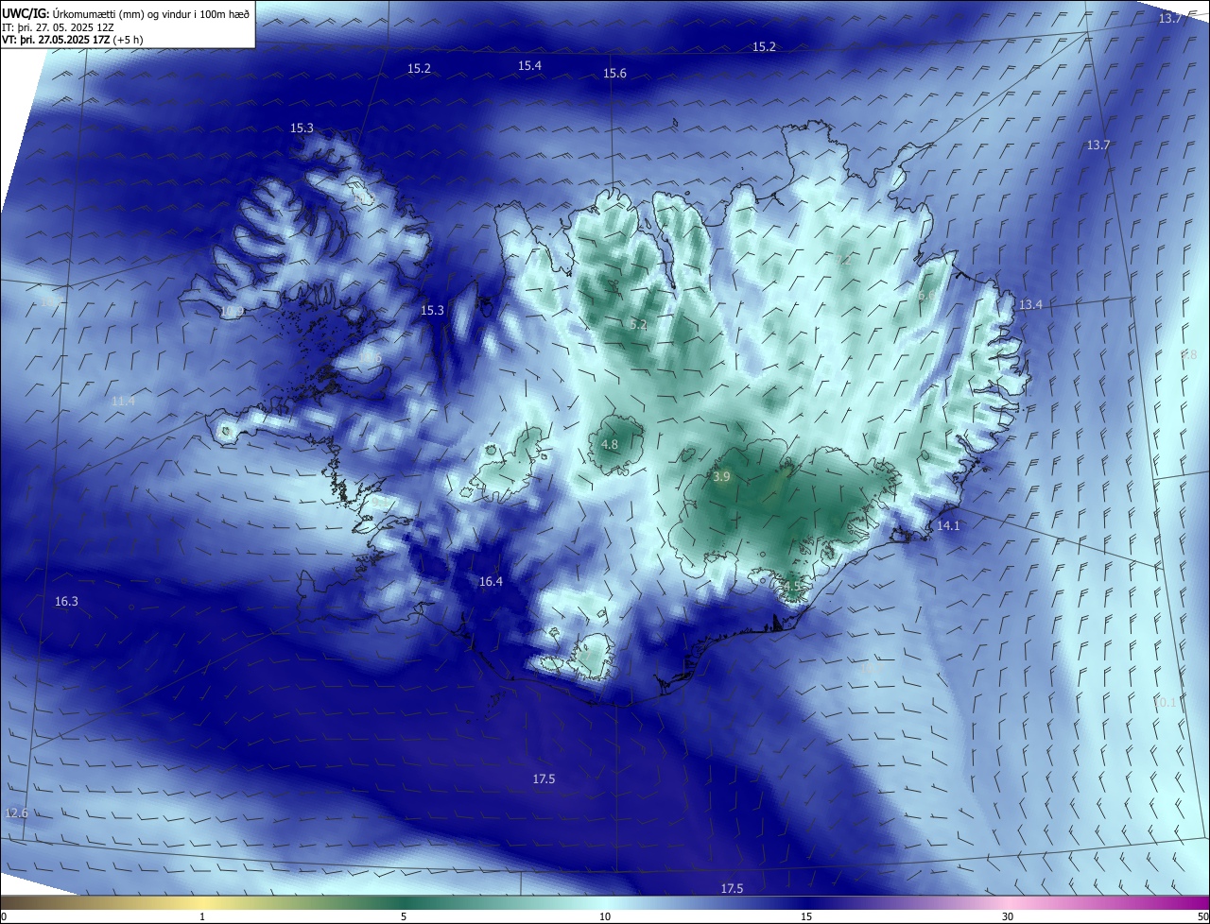Screen dimensions: 1210x924
Task: Click the 15 label on color scale
Action: (x=806, y=916)
